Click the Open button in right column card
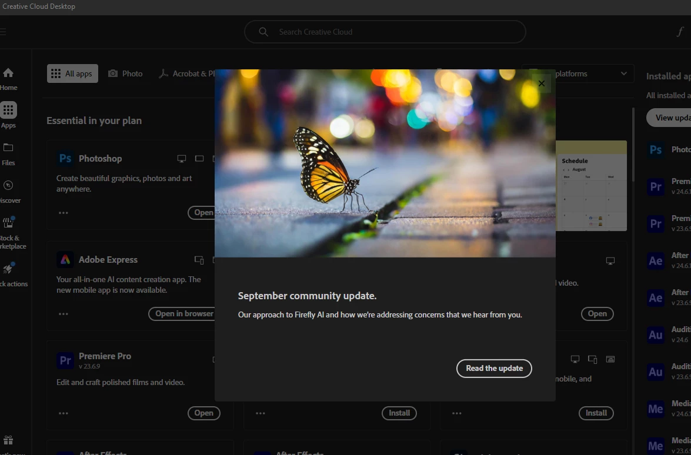The image size is (691, 455). (597, 313)
